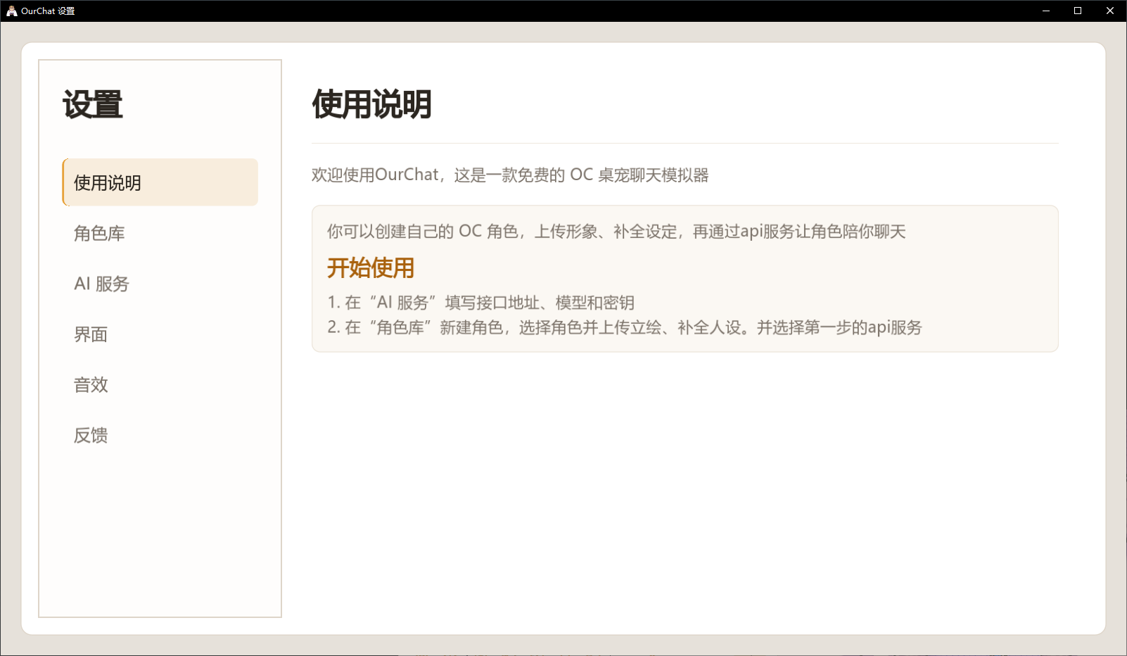Click the step 1 text about 接口地址
The height and width of the screenshot is (656, 1127).
pos(481,303)
